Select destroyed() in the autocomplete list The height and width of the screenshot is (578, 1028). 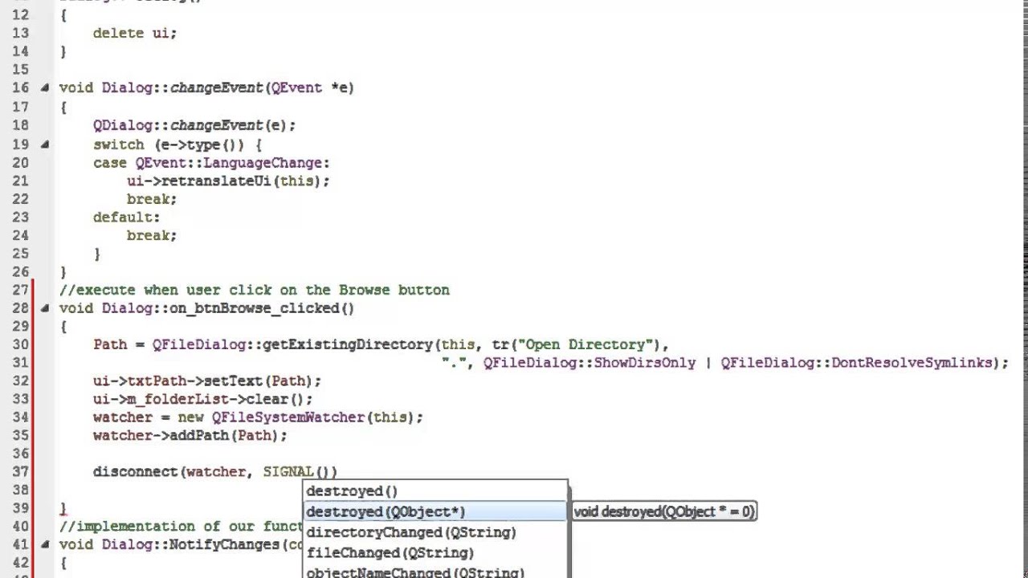click(x=435, y=491)
